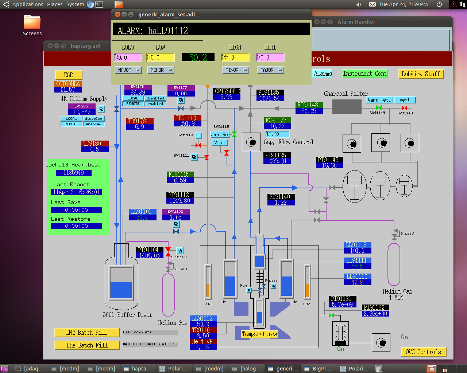Select disabled for EV9180
Viewport: 467px width, 373px height.
pos(94,119)
